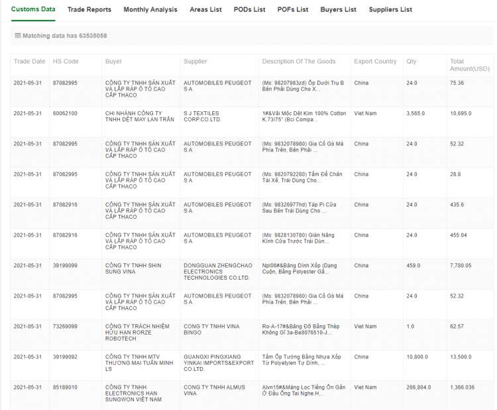Click buyer CÔNG TY TNHH ELECTRONICS HAN SUNGWON VIỆT NAM

[x=133, y=393]
